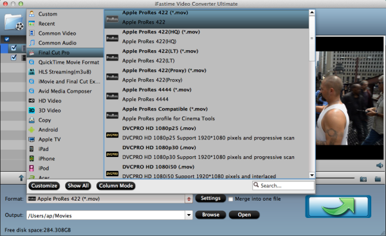Viewport: 386px width, 236px height.
Task: Select Apple ProRes Compatible (*.mov) text
Action: (165, 109)
